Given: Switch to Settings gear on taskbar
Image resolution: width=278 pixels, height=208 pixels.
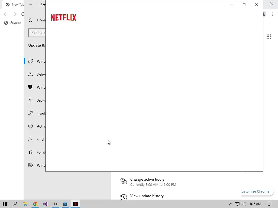Looking at the screenshot, I should [55, 204].
